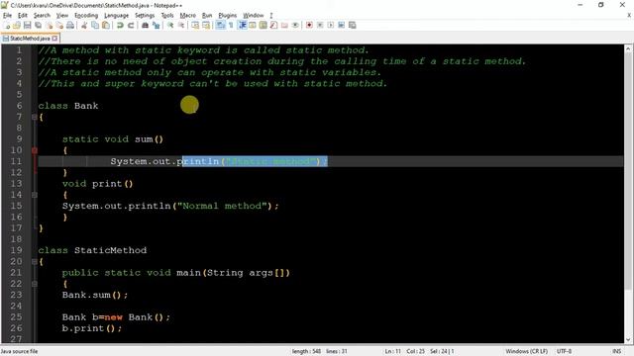Open the Function List panel icon
634x356 pixels.
click(x=273, y=25)
